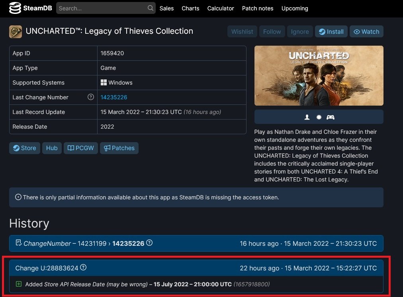Go to Patch notes
Image resolution: width=403 pixels, height=297 pixels.
pos(258,8)
